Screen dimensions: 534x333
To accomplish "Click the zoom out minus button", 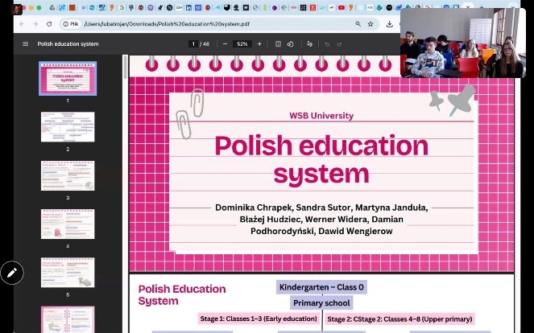I will (225, 44).
